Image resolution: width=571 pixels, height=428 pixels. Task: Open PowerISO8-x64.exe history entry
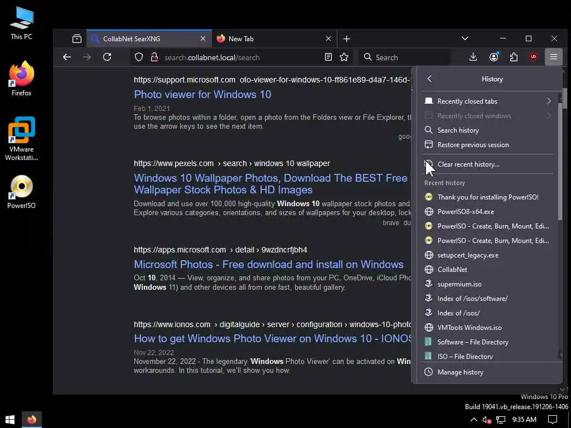[x=488, y=211]
